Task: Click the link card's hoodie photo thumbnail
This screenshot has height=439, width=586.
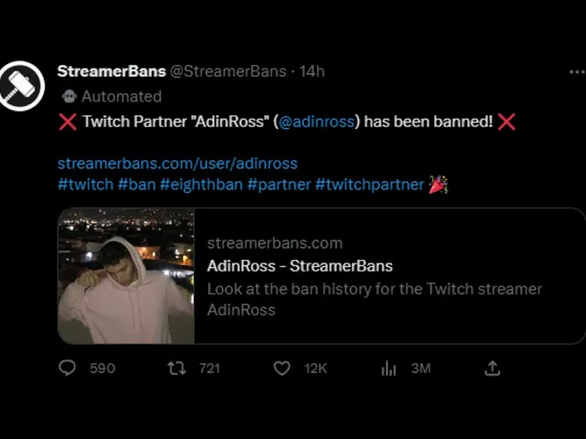Action: (126, 276)
